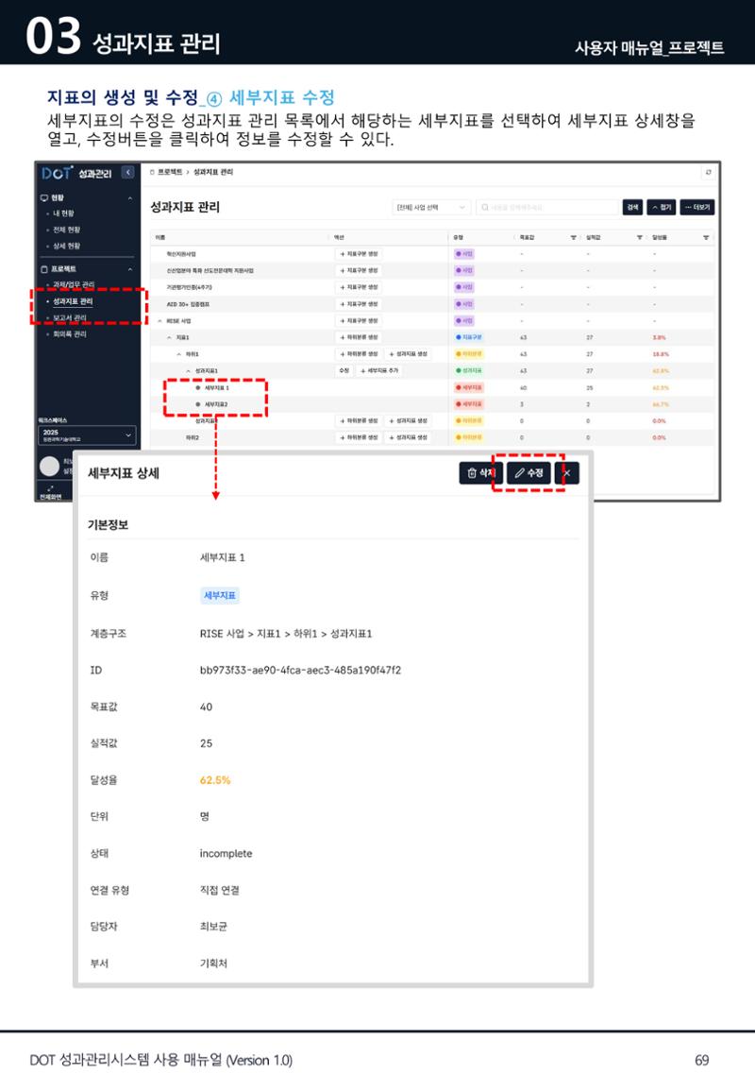The width and height of the screenshot is (755, 1091).
Task: Click 세부지표 추가 on 성과지표1 row
Action: [x=379, y=371]
